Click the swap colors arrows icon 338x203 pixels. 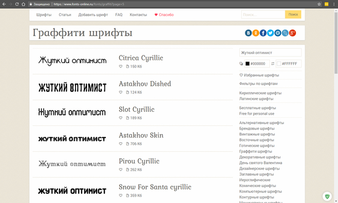point(273,64)
